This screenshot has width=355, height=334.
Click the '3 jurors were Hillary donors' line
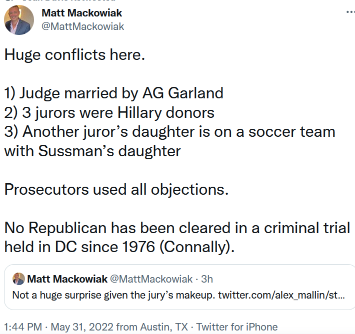[x=118, y=112]
